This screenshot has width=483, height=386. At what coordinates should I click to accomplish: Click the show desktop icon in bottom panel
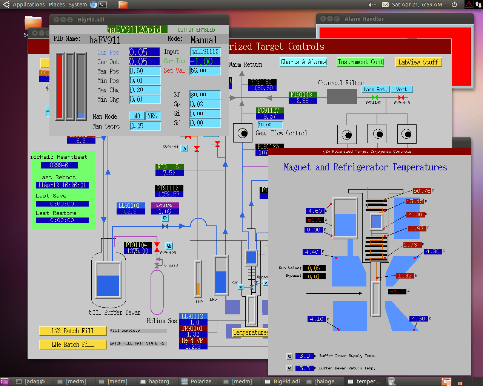click(x=5, y=381)
